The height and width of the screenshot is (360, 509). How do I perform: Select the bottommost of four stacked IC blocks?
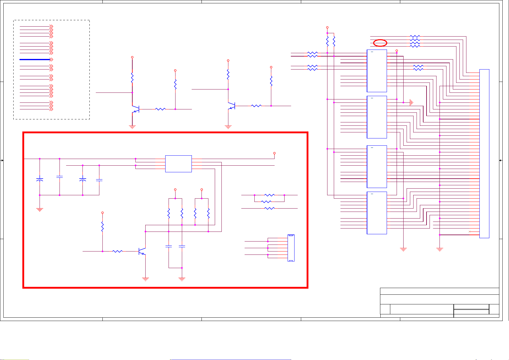coord(377,213)
